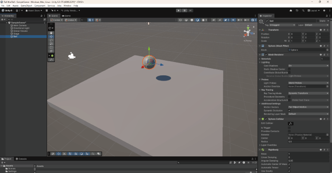The image size is (332, 173).
Task: Expand the Materials section
Action: (x=260, y=59)
